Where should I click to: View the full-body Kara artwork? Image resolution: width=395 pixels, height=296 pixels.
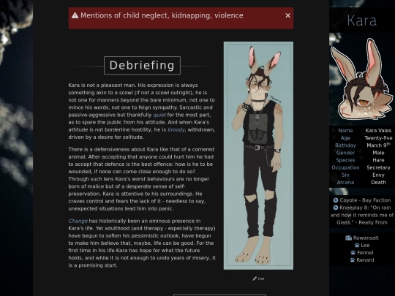point(258,156)
